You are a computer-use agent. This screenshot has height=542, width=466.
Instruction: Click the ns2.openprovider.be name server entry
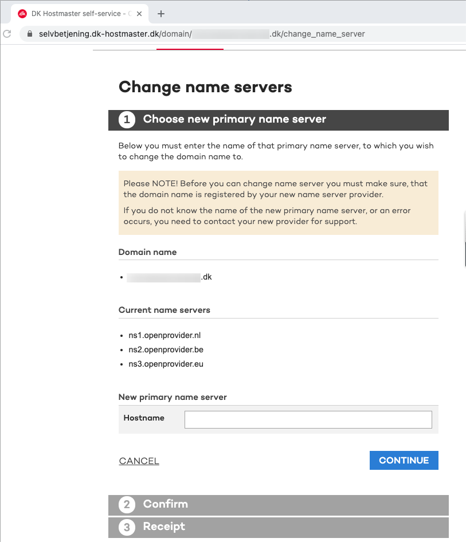tap(166, 349)
